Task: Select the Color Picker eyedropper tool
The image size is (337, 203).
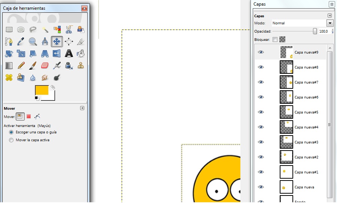Action: (21, 42)
